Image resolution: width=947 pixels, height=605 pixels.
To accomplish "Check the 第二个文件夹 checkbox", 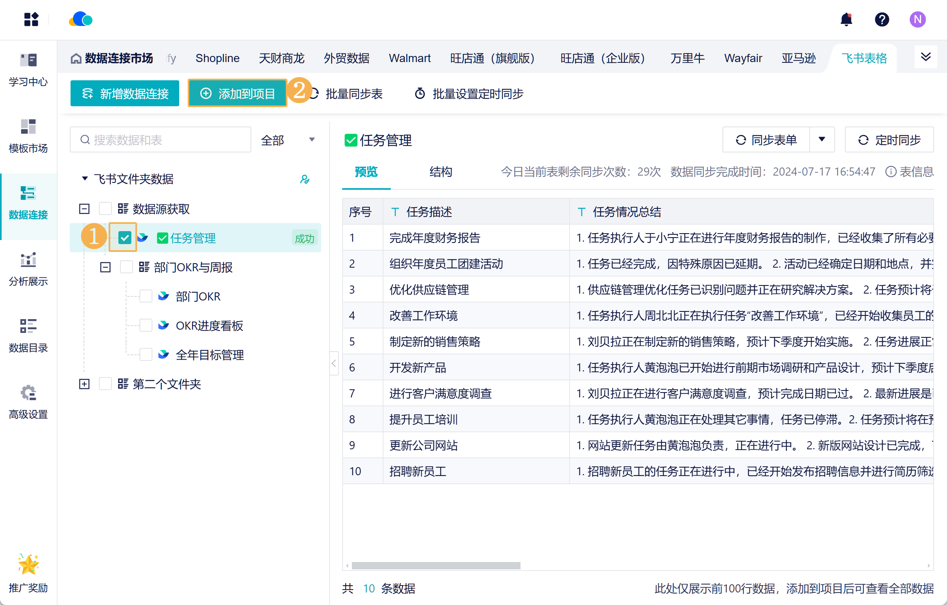I will coord(105,384).
